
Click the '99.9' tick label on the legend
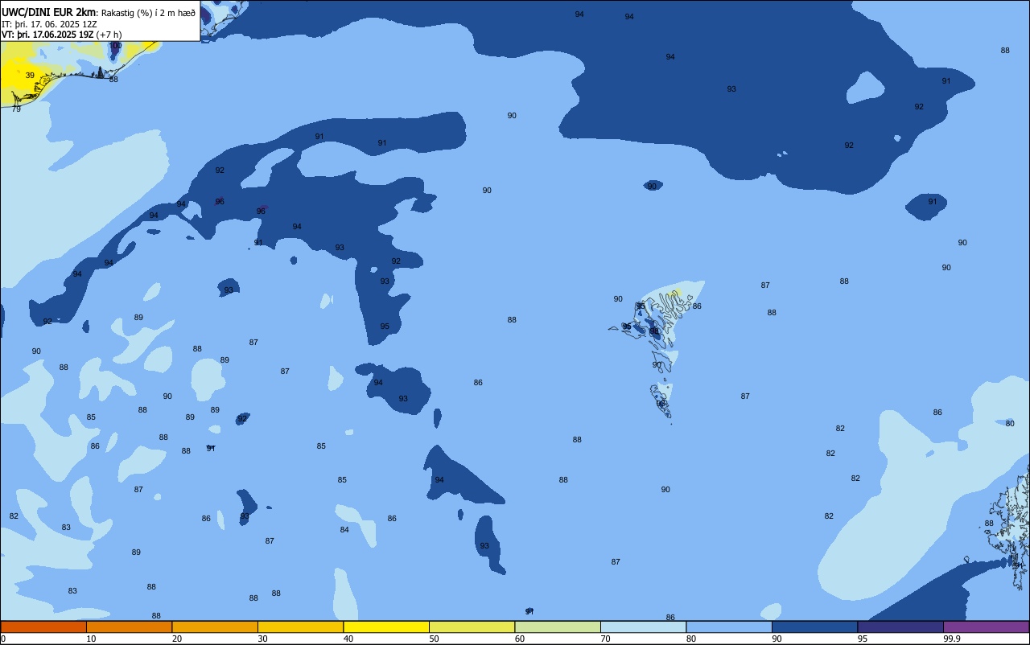(x=952, y=639)
